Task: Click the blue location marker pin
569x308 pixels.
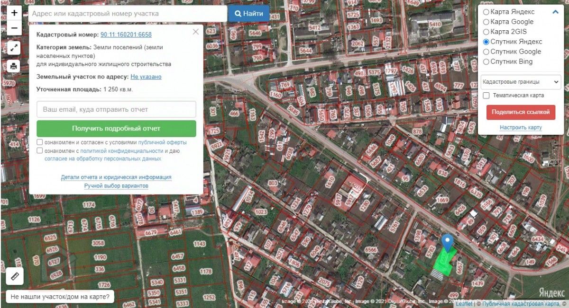Action: (448, 243)
